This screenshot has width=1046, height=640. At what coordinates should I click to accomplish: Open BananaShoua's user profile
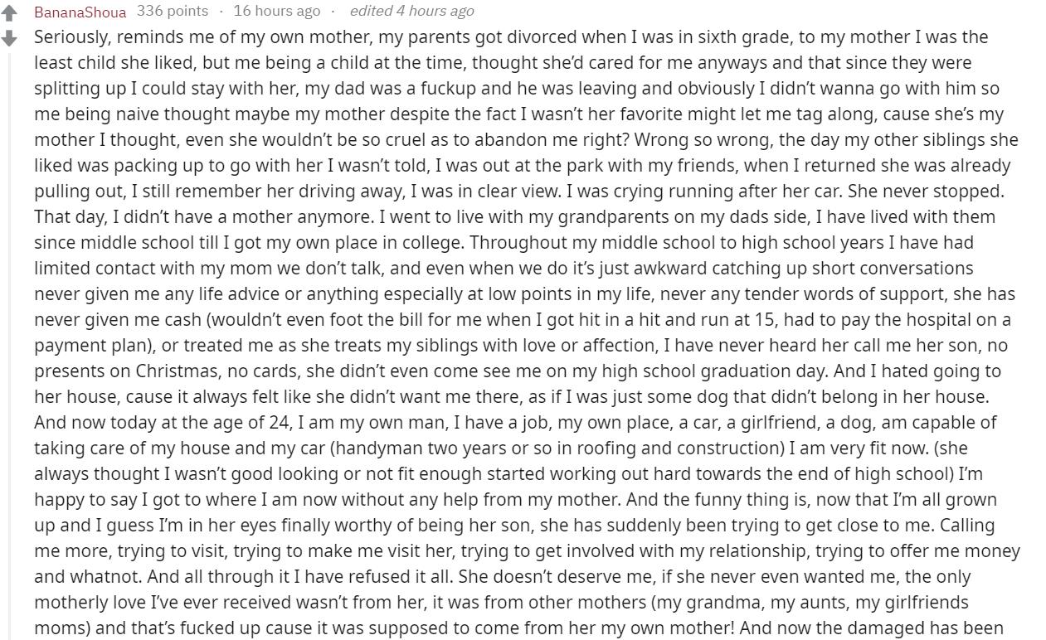pyautogui.click(x=80, y=12)
